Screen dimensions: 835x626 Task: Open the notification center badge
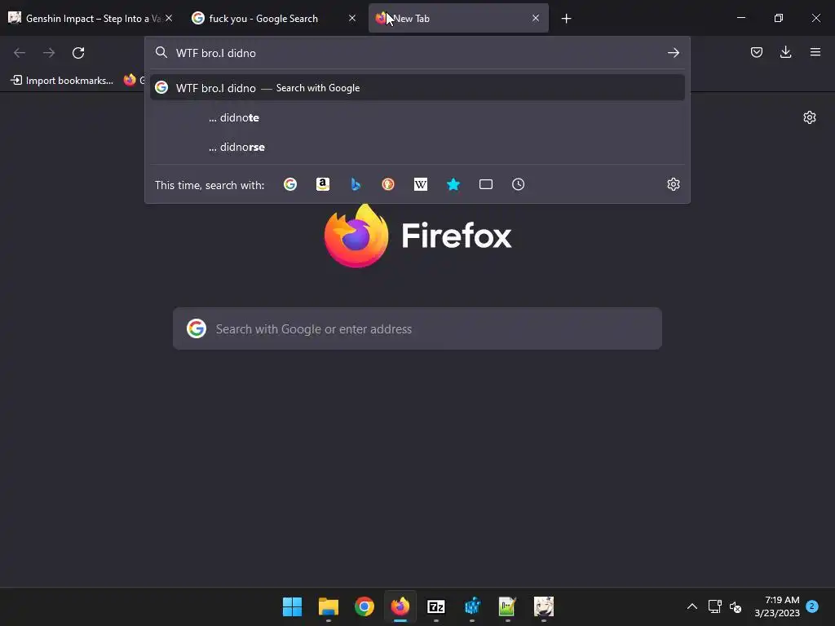[x=811, y=606]
